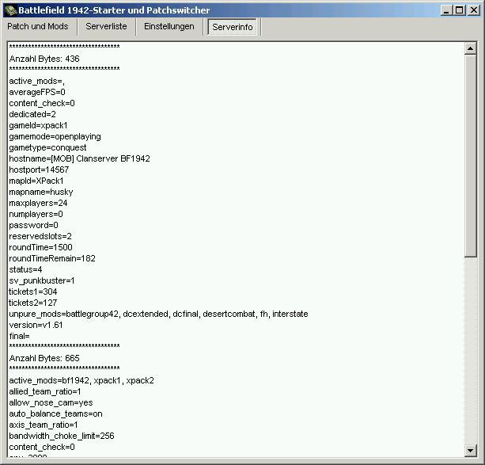
Task: Click the scrollbar down arrow
Action: (x=471, y=450)
